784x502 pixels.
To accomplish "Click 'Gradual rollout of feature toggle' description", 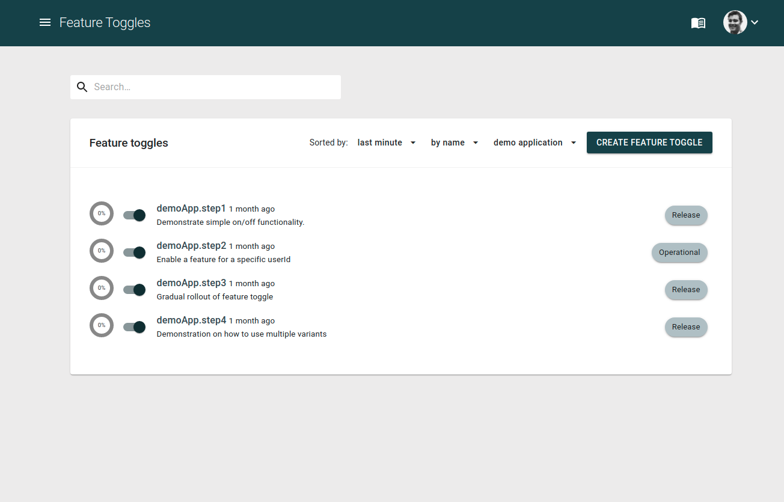I will coord(215,297).
